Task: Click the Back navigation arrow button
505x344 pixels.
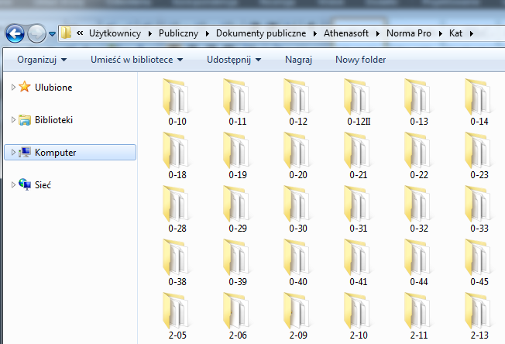Action: 15,33
